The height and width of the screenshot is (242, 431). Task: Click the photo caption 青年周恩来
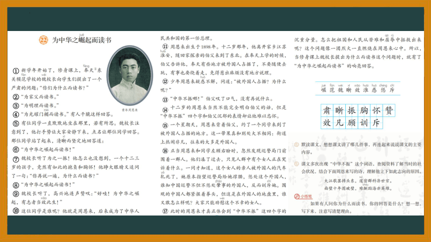pos(129,110)
